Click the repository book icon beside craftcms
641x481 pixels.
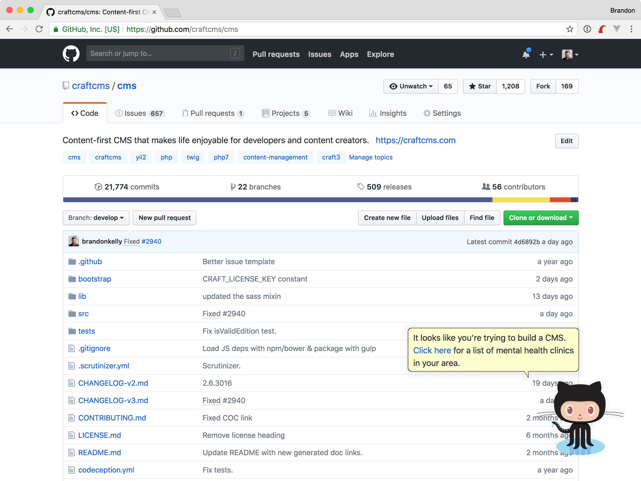click(x=66, y=86)
